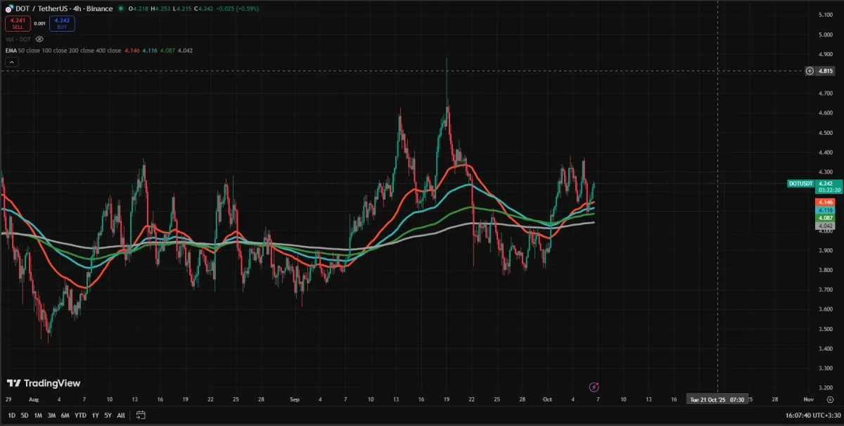Set time range to 3M
The image size is (844, 426).
51,415
